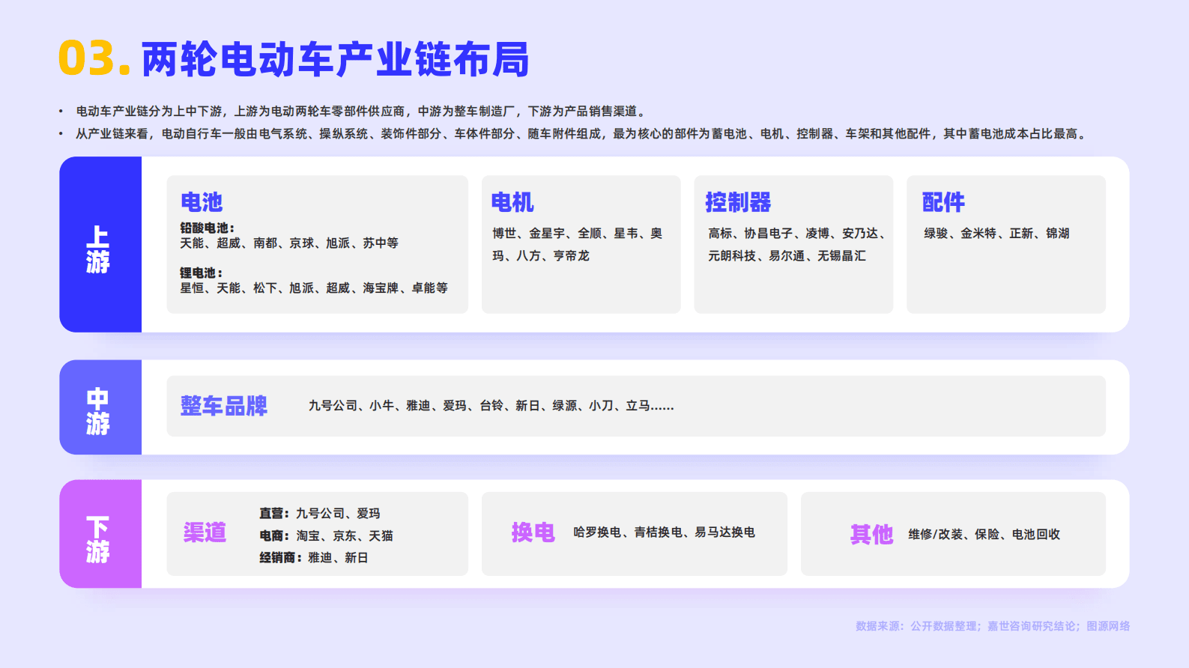Select the 铅酸电池： subheading

point(207,228)
